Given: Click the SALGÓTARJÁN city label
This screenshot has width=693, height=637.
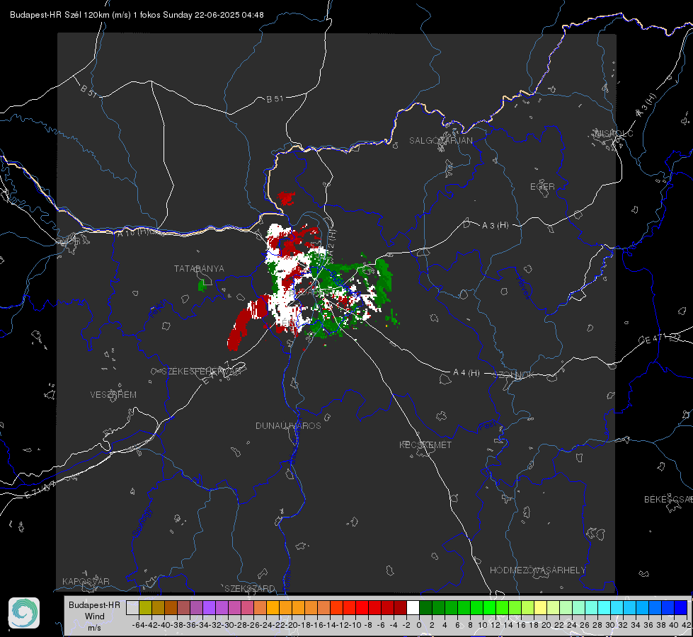Looking at the screenshot, I should point(440,141).
